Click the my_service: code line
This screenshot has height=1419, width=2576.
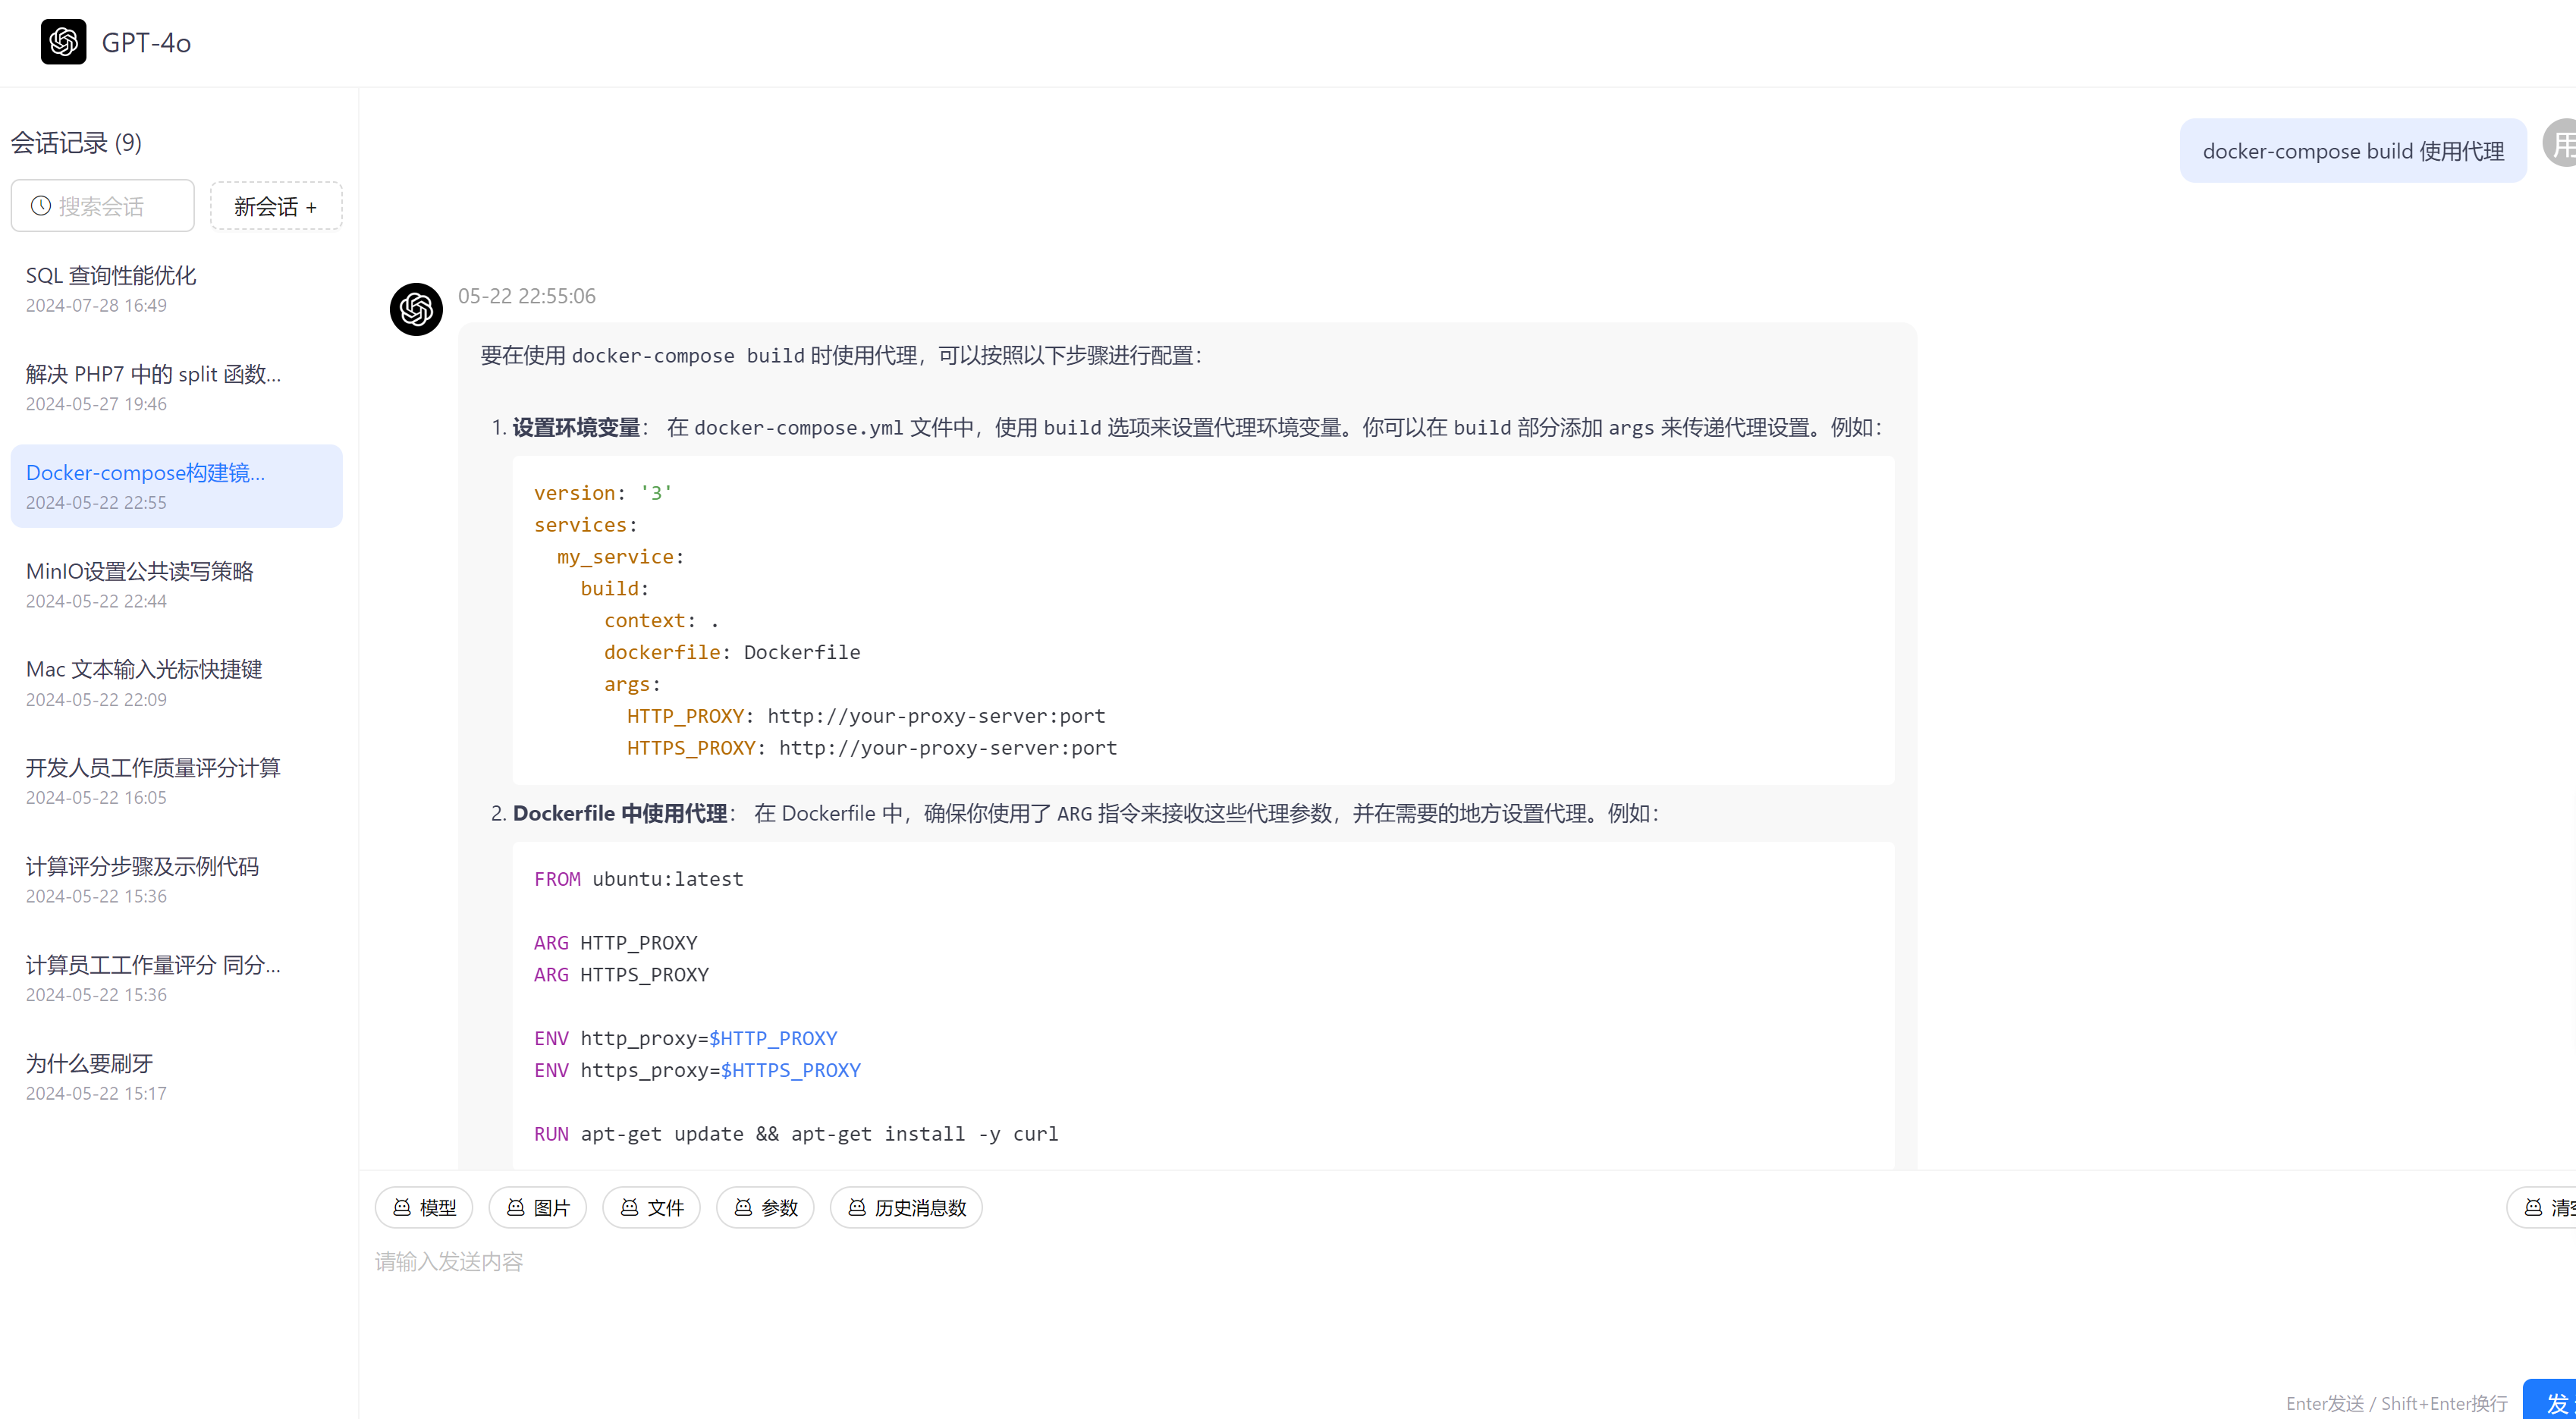pos(620,557)
